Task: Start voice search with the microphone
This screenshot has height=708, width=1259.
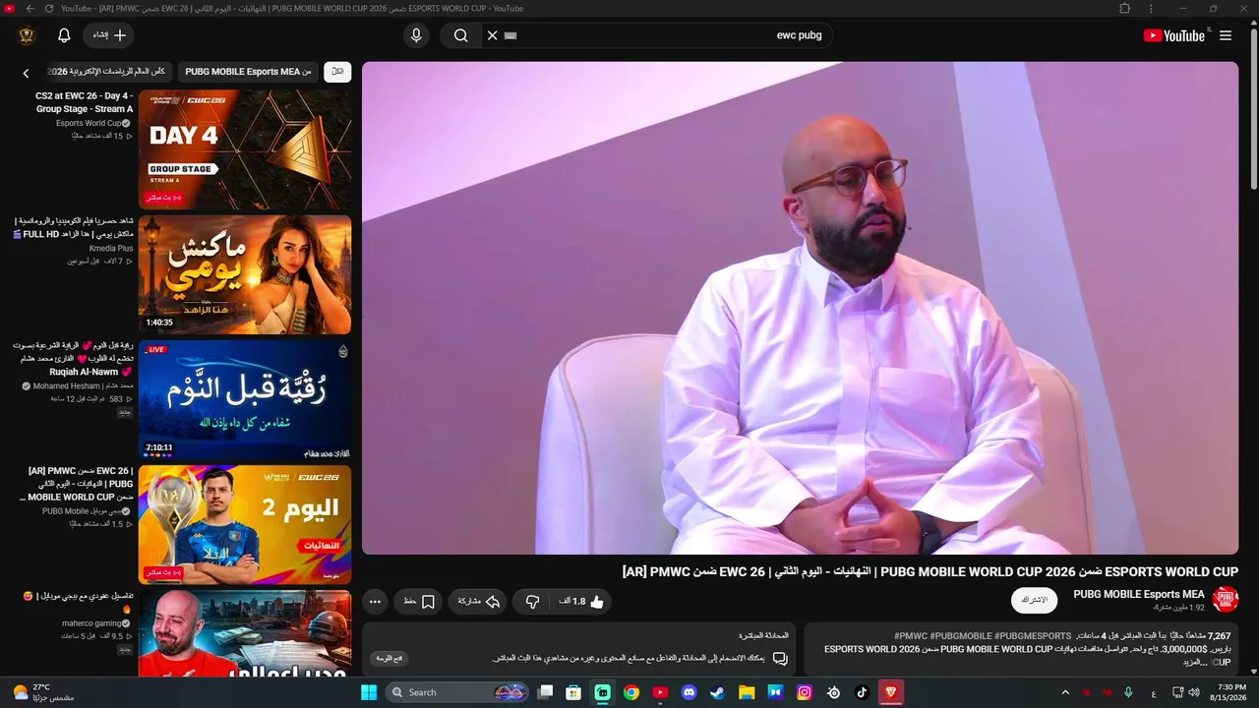Action: tap(416, 35)
